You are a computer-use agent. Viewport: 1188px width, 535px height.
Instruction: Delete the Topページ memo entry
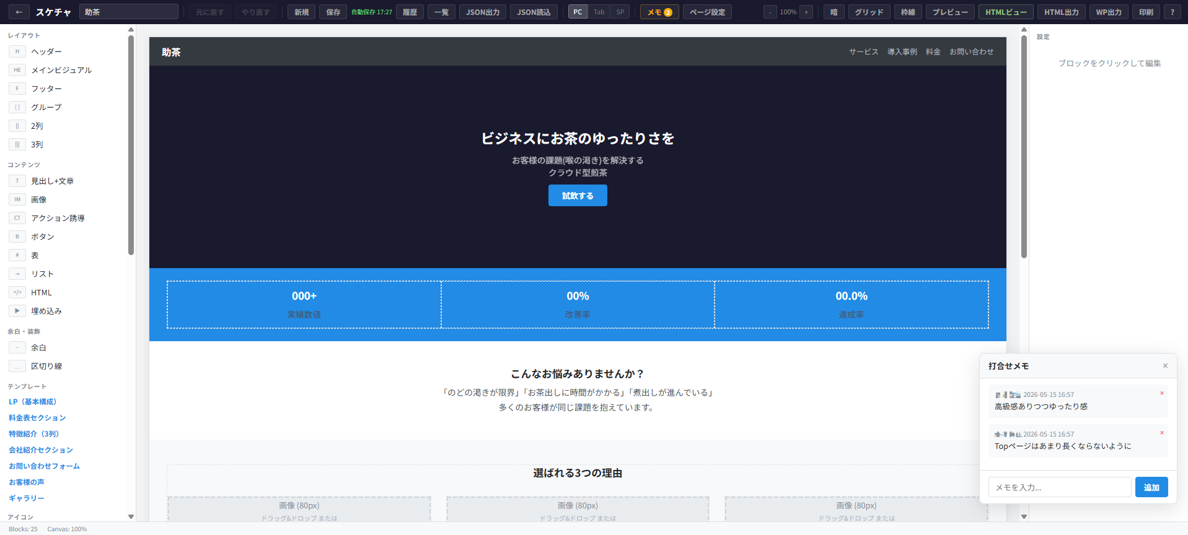tap(1162, 433)
